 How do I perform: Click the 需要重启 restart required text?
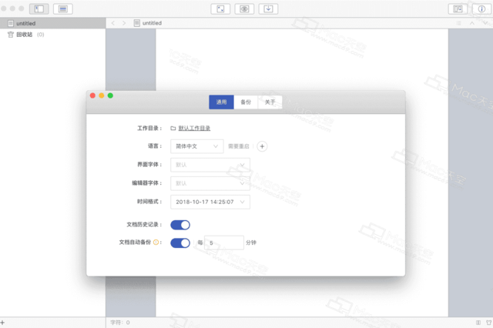point(239,146)
